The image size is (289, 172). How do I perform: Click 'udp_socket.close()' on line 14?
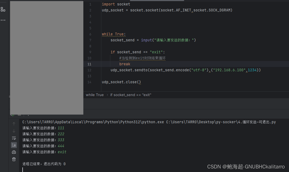click(121, 82)
